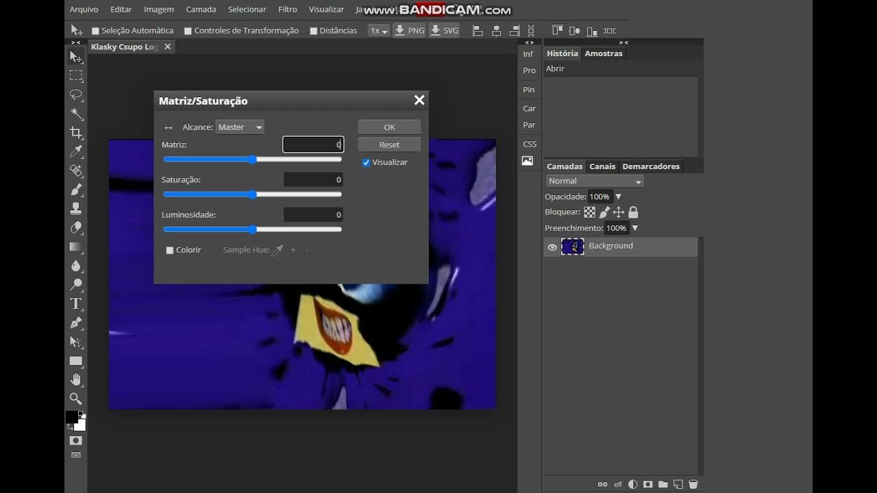Screen dimensions: 877x493
Task: Click Reset in Matriz/Saturação dialog
Action: 389,144
